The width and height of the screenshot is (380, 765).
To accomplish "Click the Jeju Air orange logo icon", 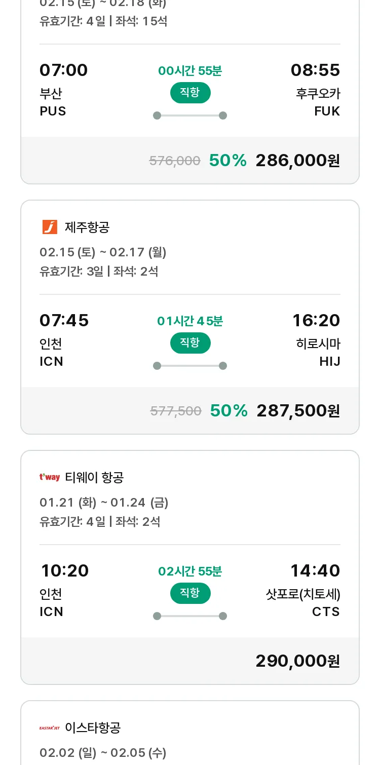I will coord(50,227).
